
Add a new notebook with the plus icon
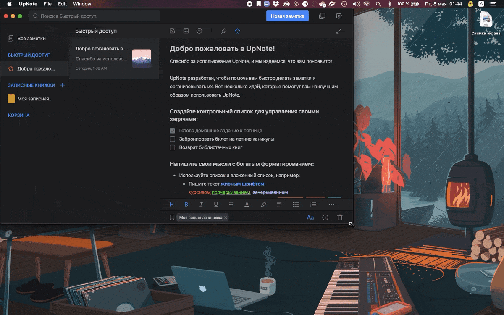pyautogui.click(x=63, y=85)
